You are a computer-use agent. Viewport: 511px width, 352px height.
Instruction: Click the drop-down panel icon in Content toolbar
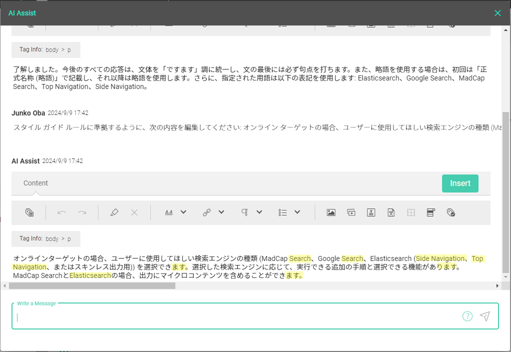pos(431,212)
